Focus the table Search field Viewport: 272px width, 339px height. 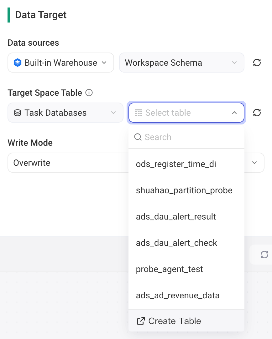(186, 137)
